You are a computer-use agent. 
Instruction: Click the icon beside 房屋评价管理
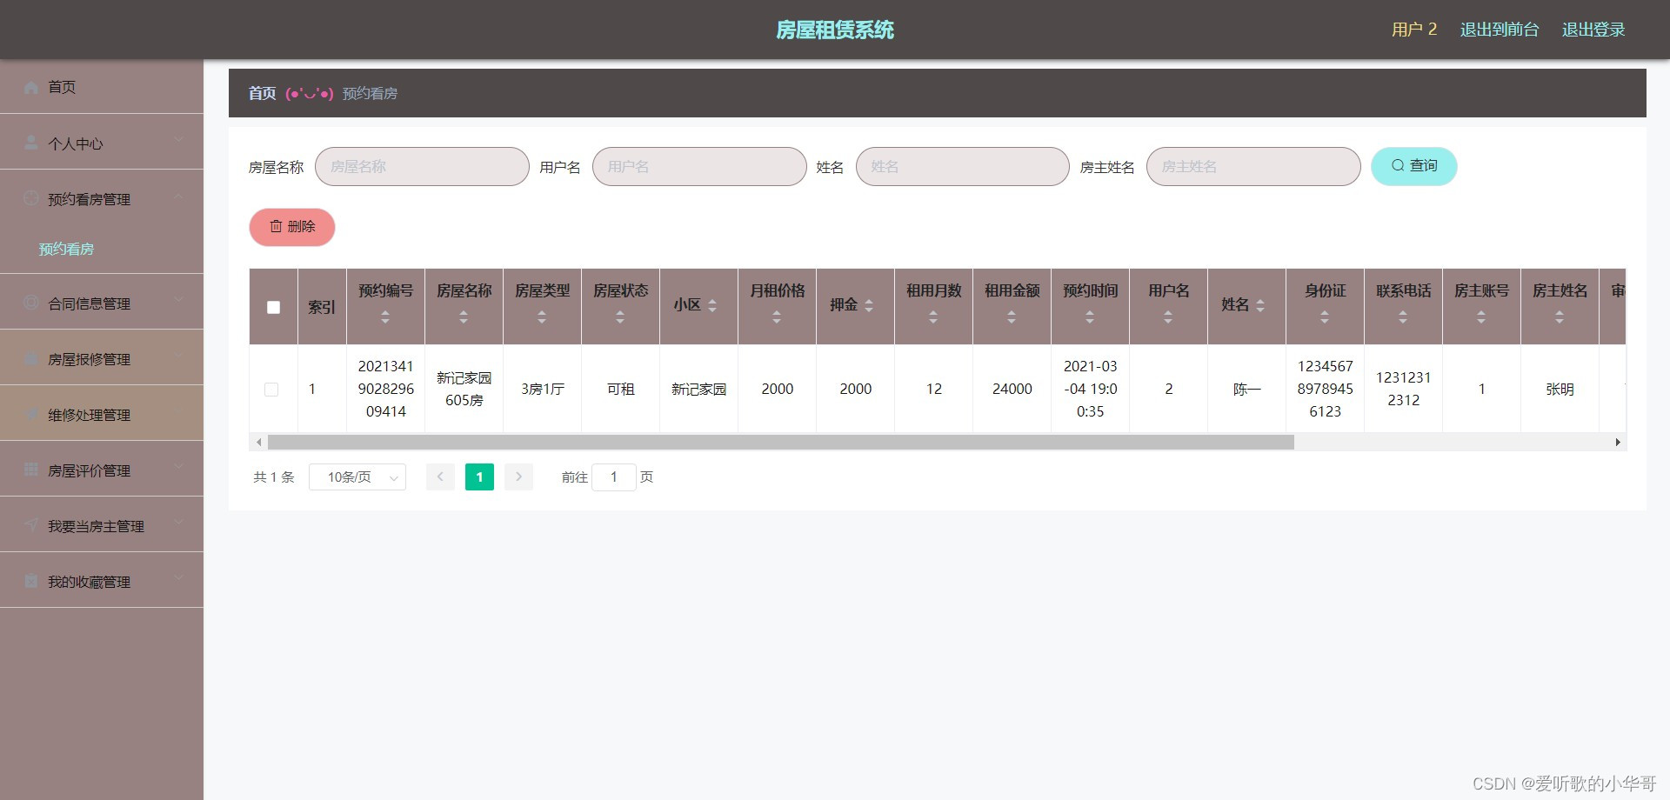(31, 470)
